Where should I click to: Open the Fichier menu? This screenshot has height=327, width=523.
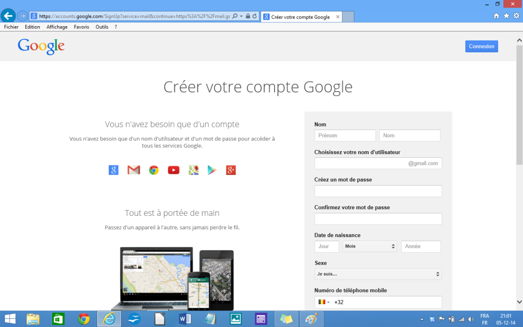coord(11,27)
